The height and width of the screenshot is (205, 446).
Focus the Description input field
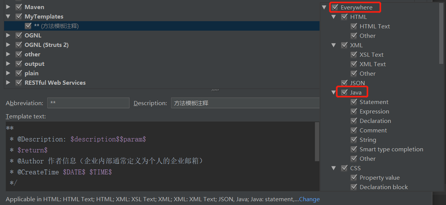pyautogui.click(x=245, y=103)
